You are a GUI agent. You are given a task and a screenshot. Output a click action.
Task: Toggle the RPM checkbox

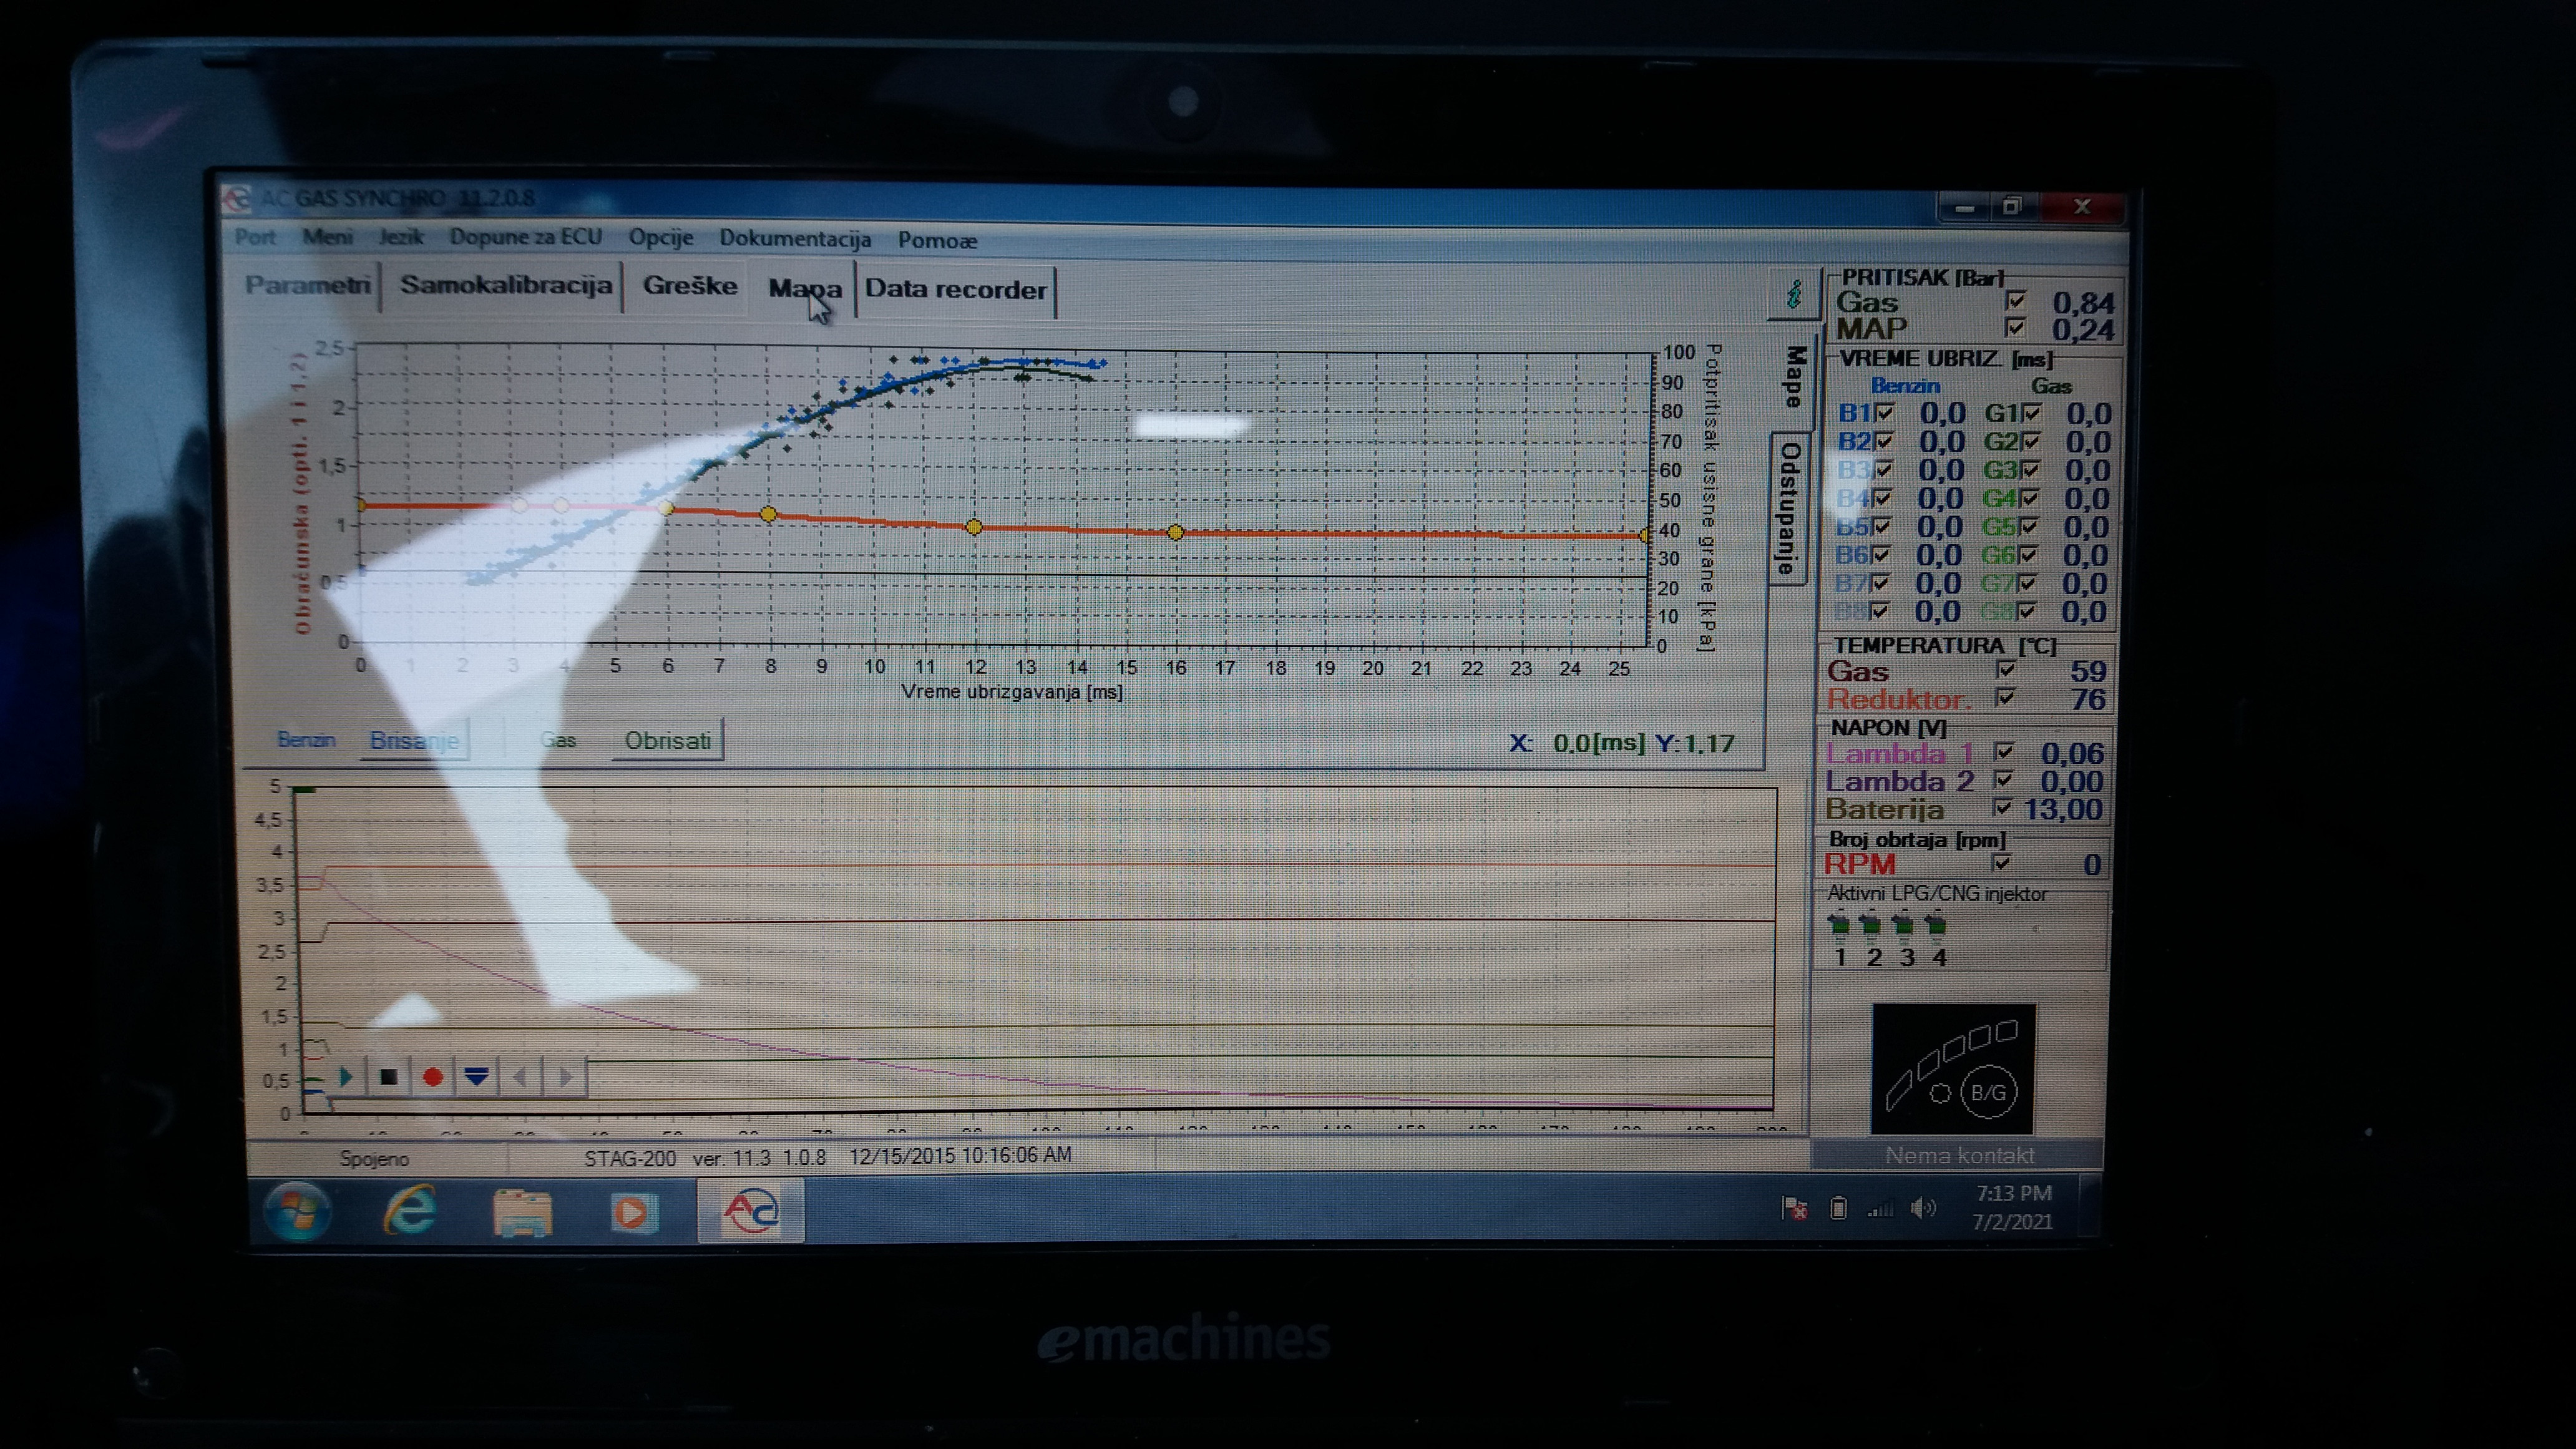(x=2001, y=862)
